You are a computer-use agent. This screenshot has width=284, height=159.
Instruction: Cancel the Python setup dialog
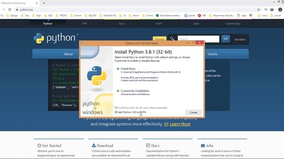tap(193, 112)
